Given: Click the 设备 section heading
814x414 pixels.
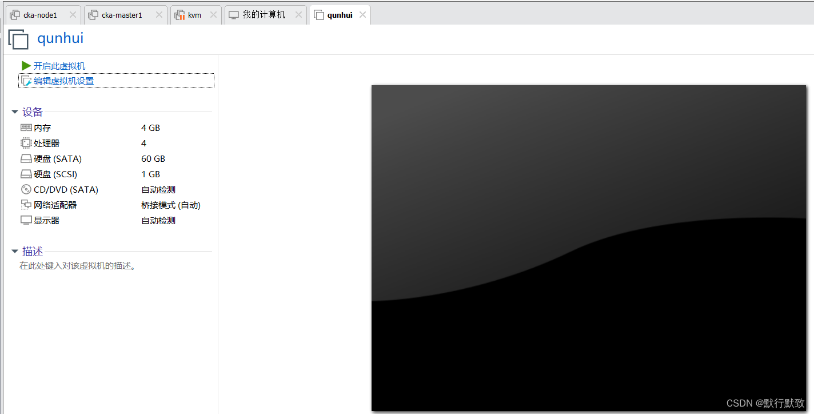Looking at the screenshot, I should 33,112.
